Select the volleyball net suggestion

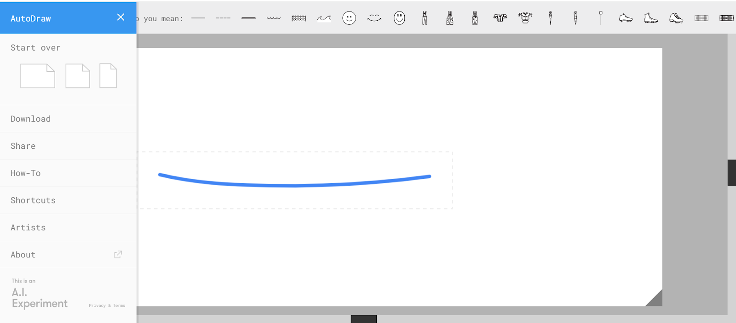click(x=299, y=18)
